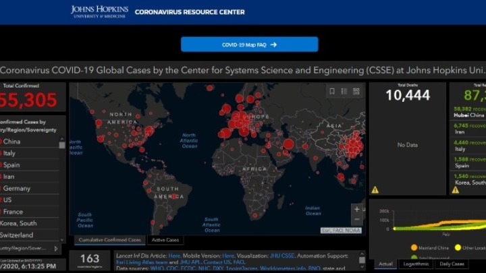Click the Esri, FAO, NOAA map attribution
The width and height of the screenshot is (486, 273).
pyautogui.click(x=341, y=231)
